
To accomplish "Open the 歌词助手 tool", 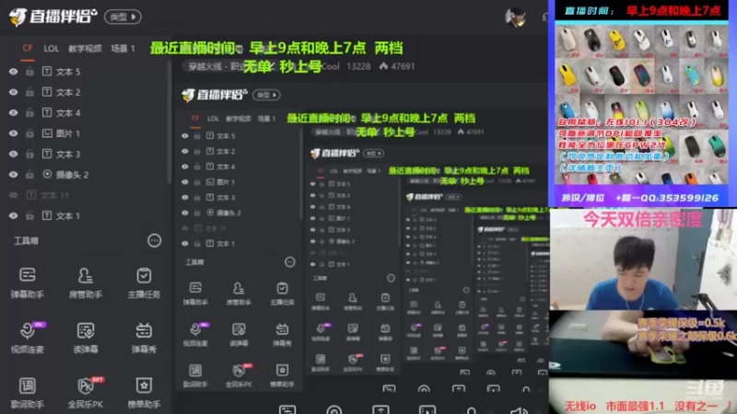I will click(28, 393).
